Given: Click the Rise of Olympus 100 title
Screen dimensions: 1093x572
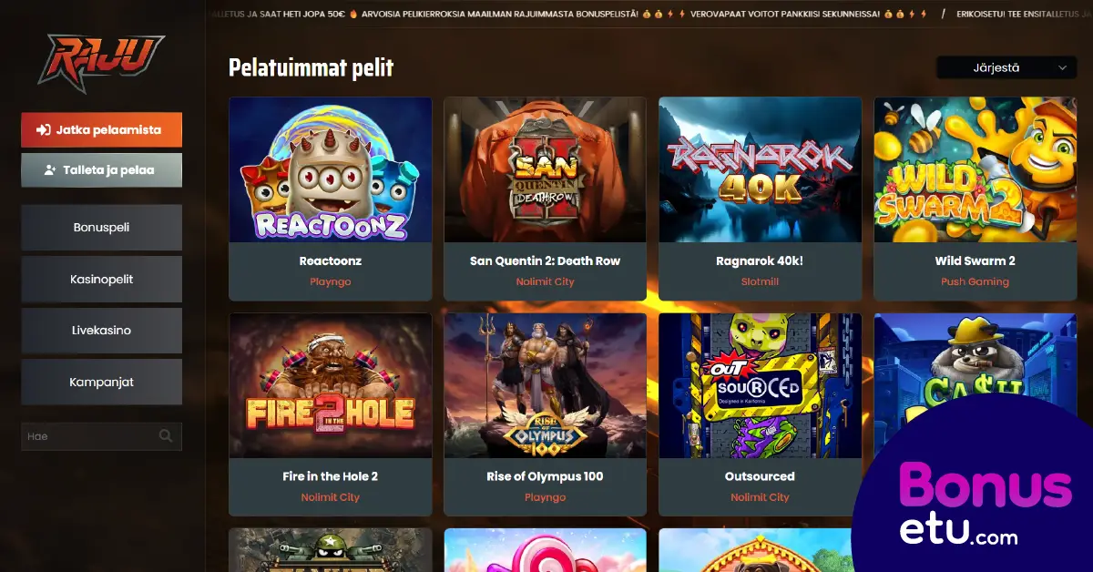Looking at the screenshot, I should (x=546, y=476).
